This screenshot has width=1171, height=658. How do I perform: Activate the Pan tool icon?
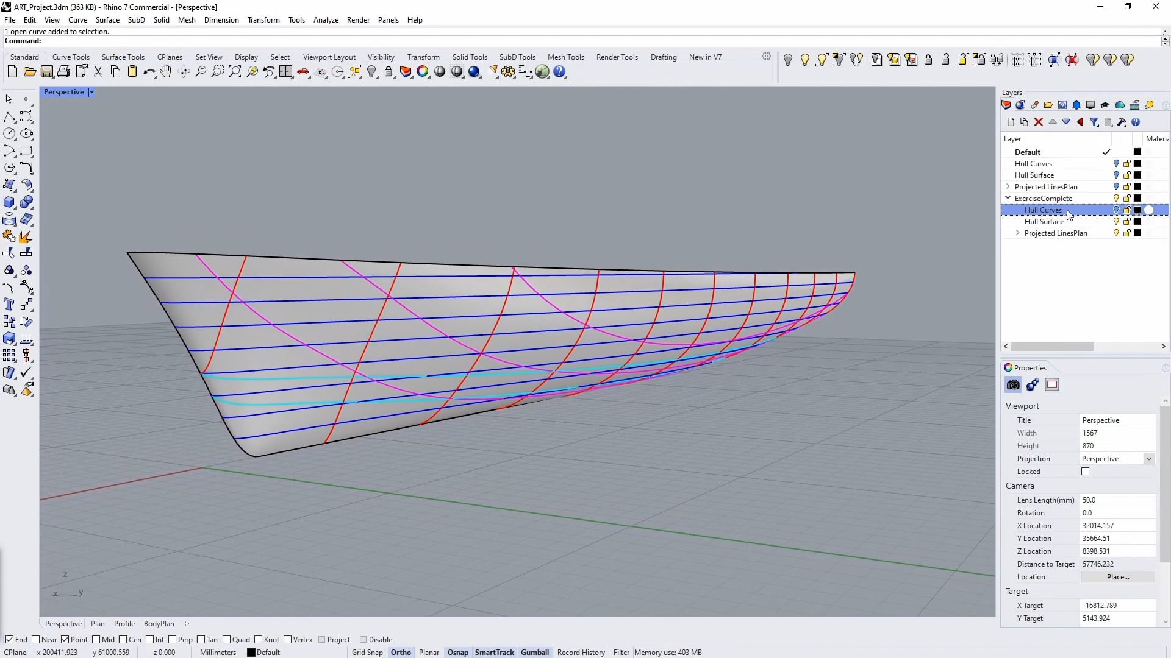pyautogui.click(x=165, y=71)
